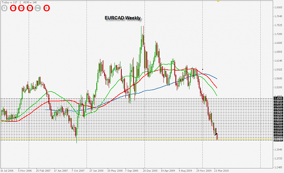
Task: Click the 1.5925 price label
Action: (x=279, y=70)
